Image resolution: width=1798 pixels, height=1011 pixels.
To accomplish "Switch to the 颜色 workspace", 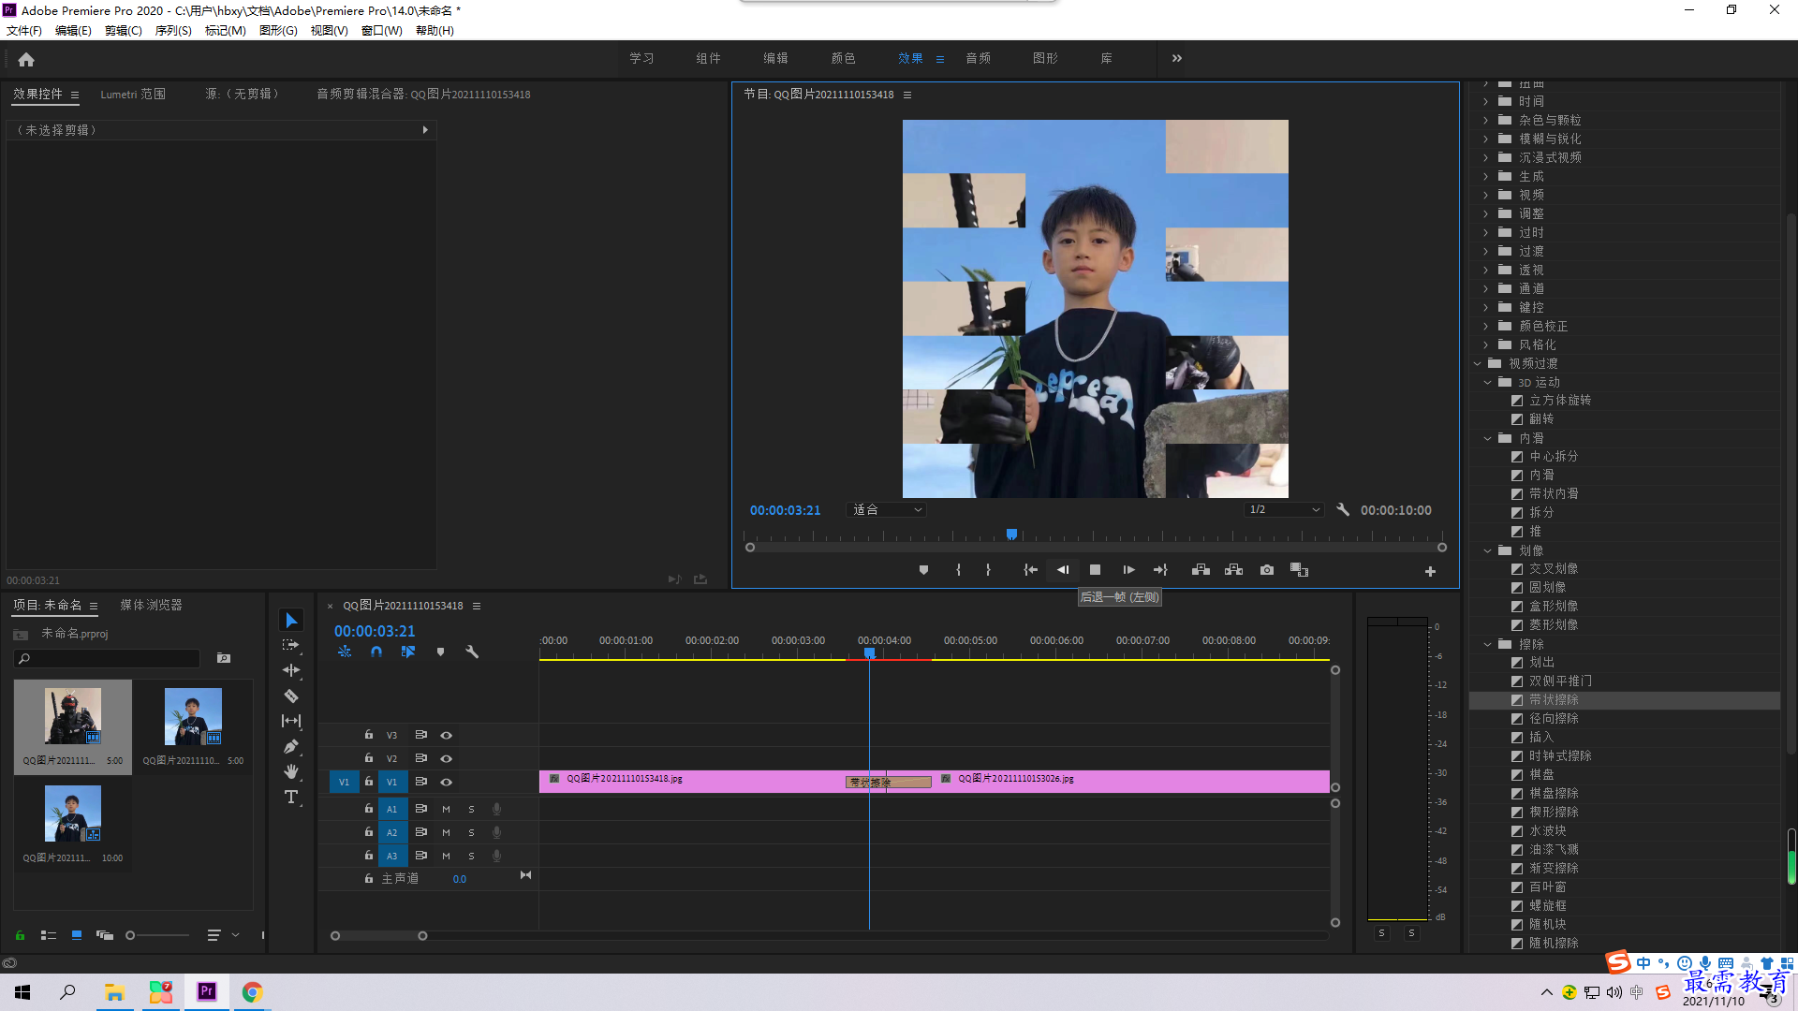I will coord(843,58).
